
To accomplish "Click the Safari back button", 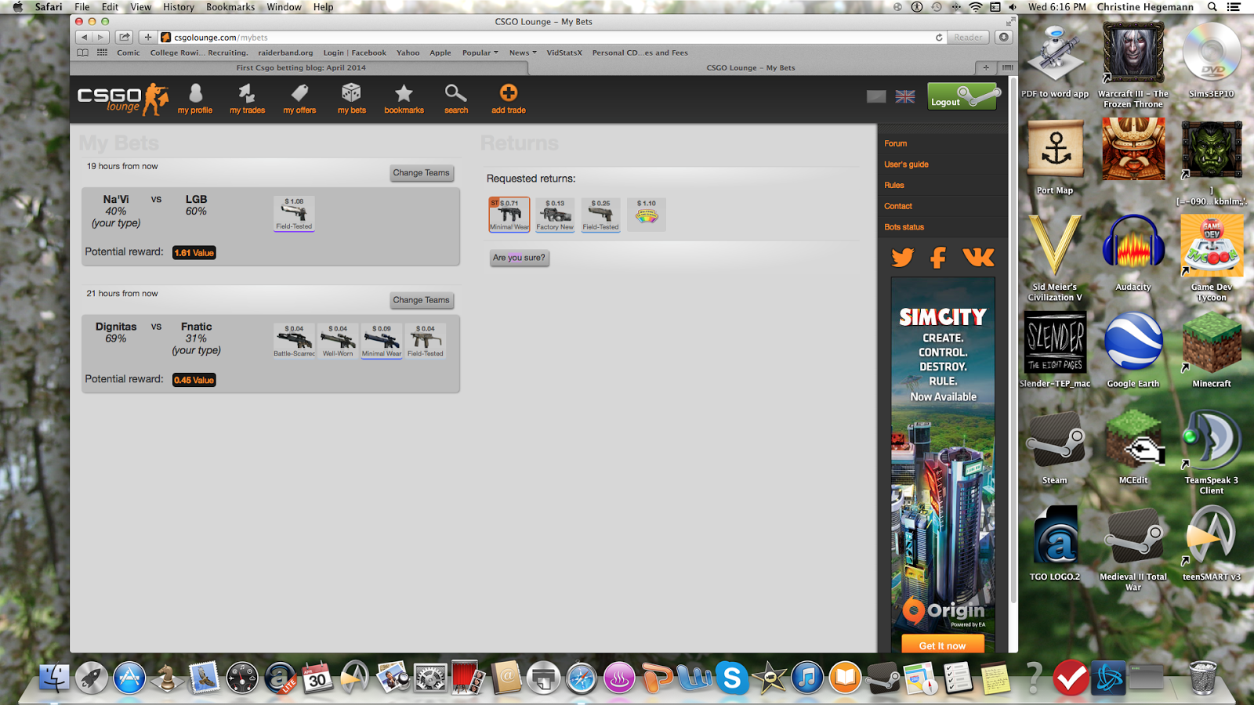I will 84,37.
